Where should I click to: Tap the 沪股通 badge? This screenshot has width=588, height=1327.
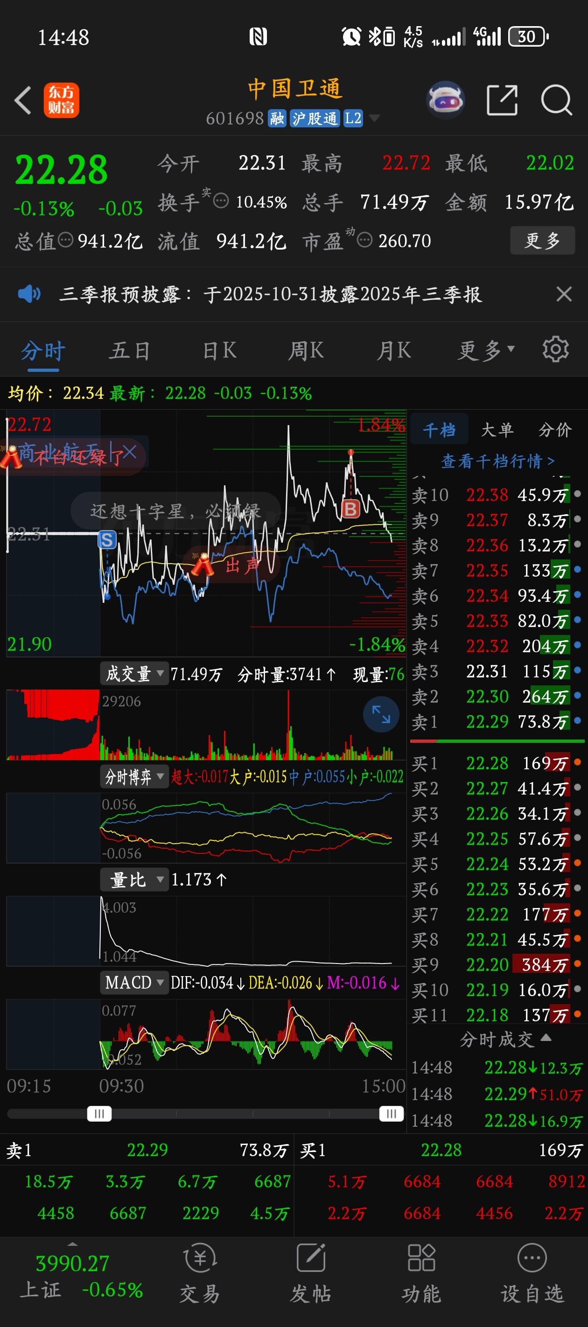315,119
